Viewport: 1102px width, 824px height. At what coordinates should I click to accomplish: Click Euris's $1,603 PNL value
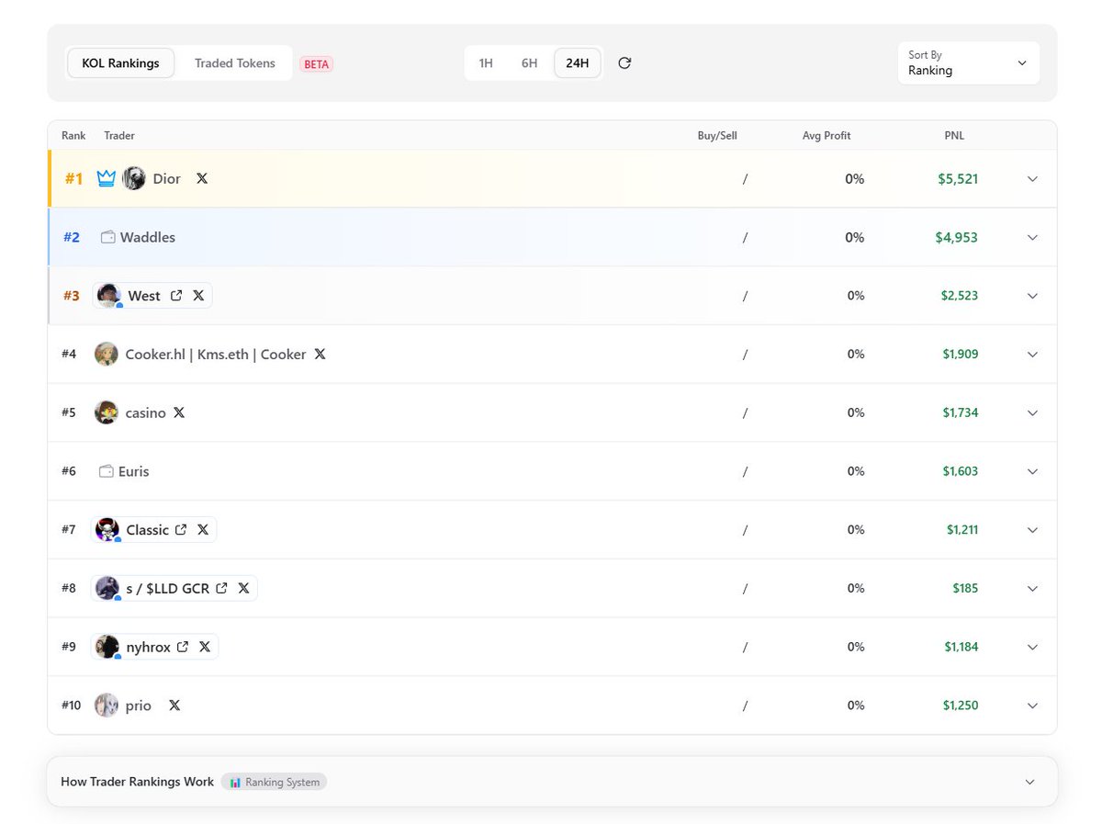(x=961, y=471)
